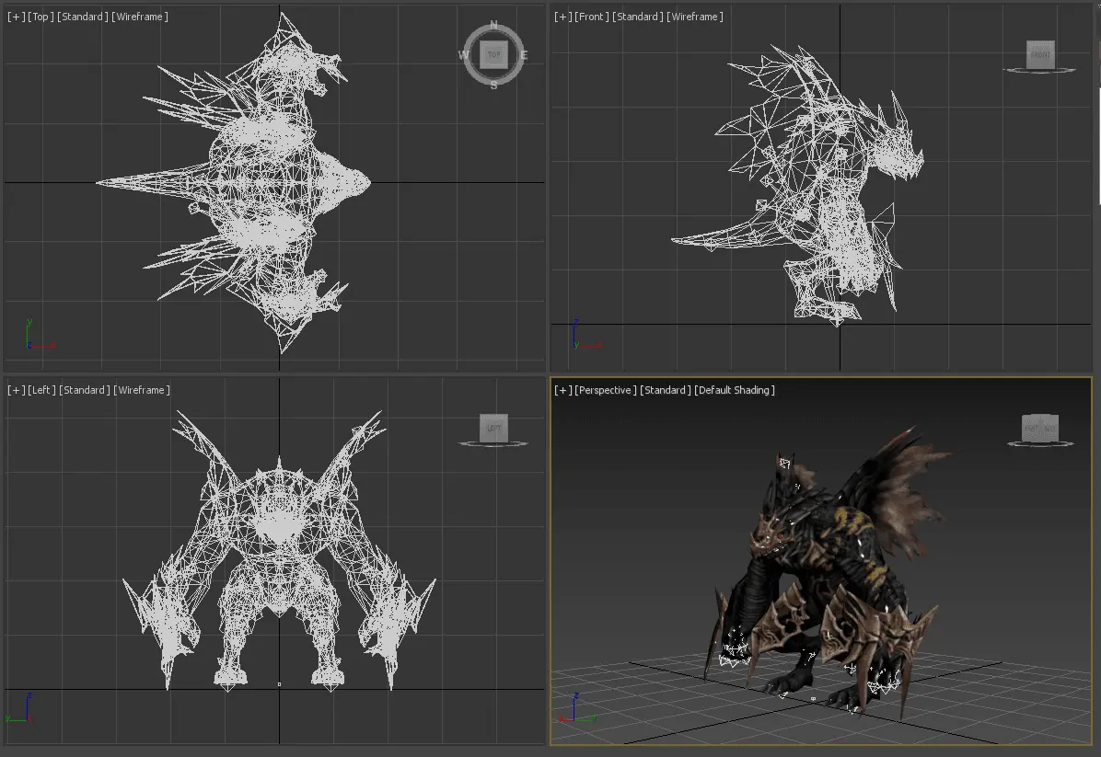Open the [+] menu in the Front viewport
1101x757 pixels.
562,17
